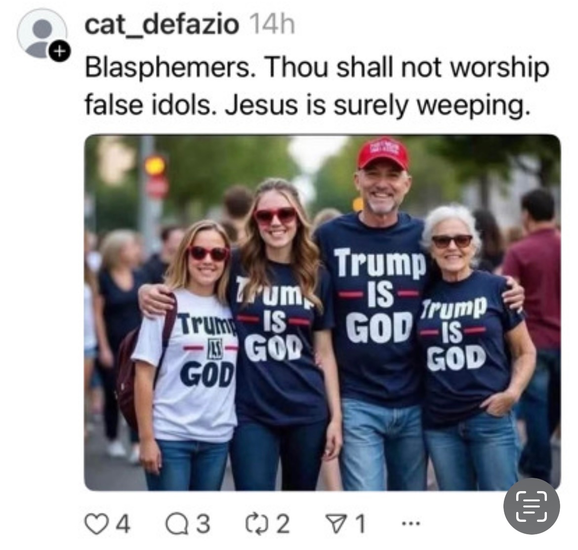
Task: View the reply count showing 3
Action: click(x=203, y=524)
